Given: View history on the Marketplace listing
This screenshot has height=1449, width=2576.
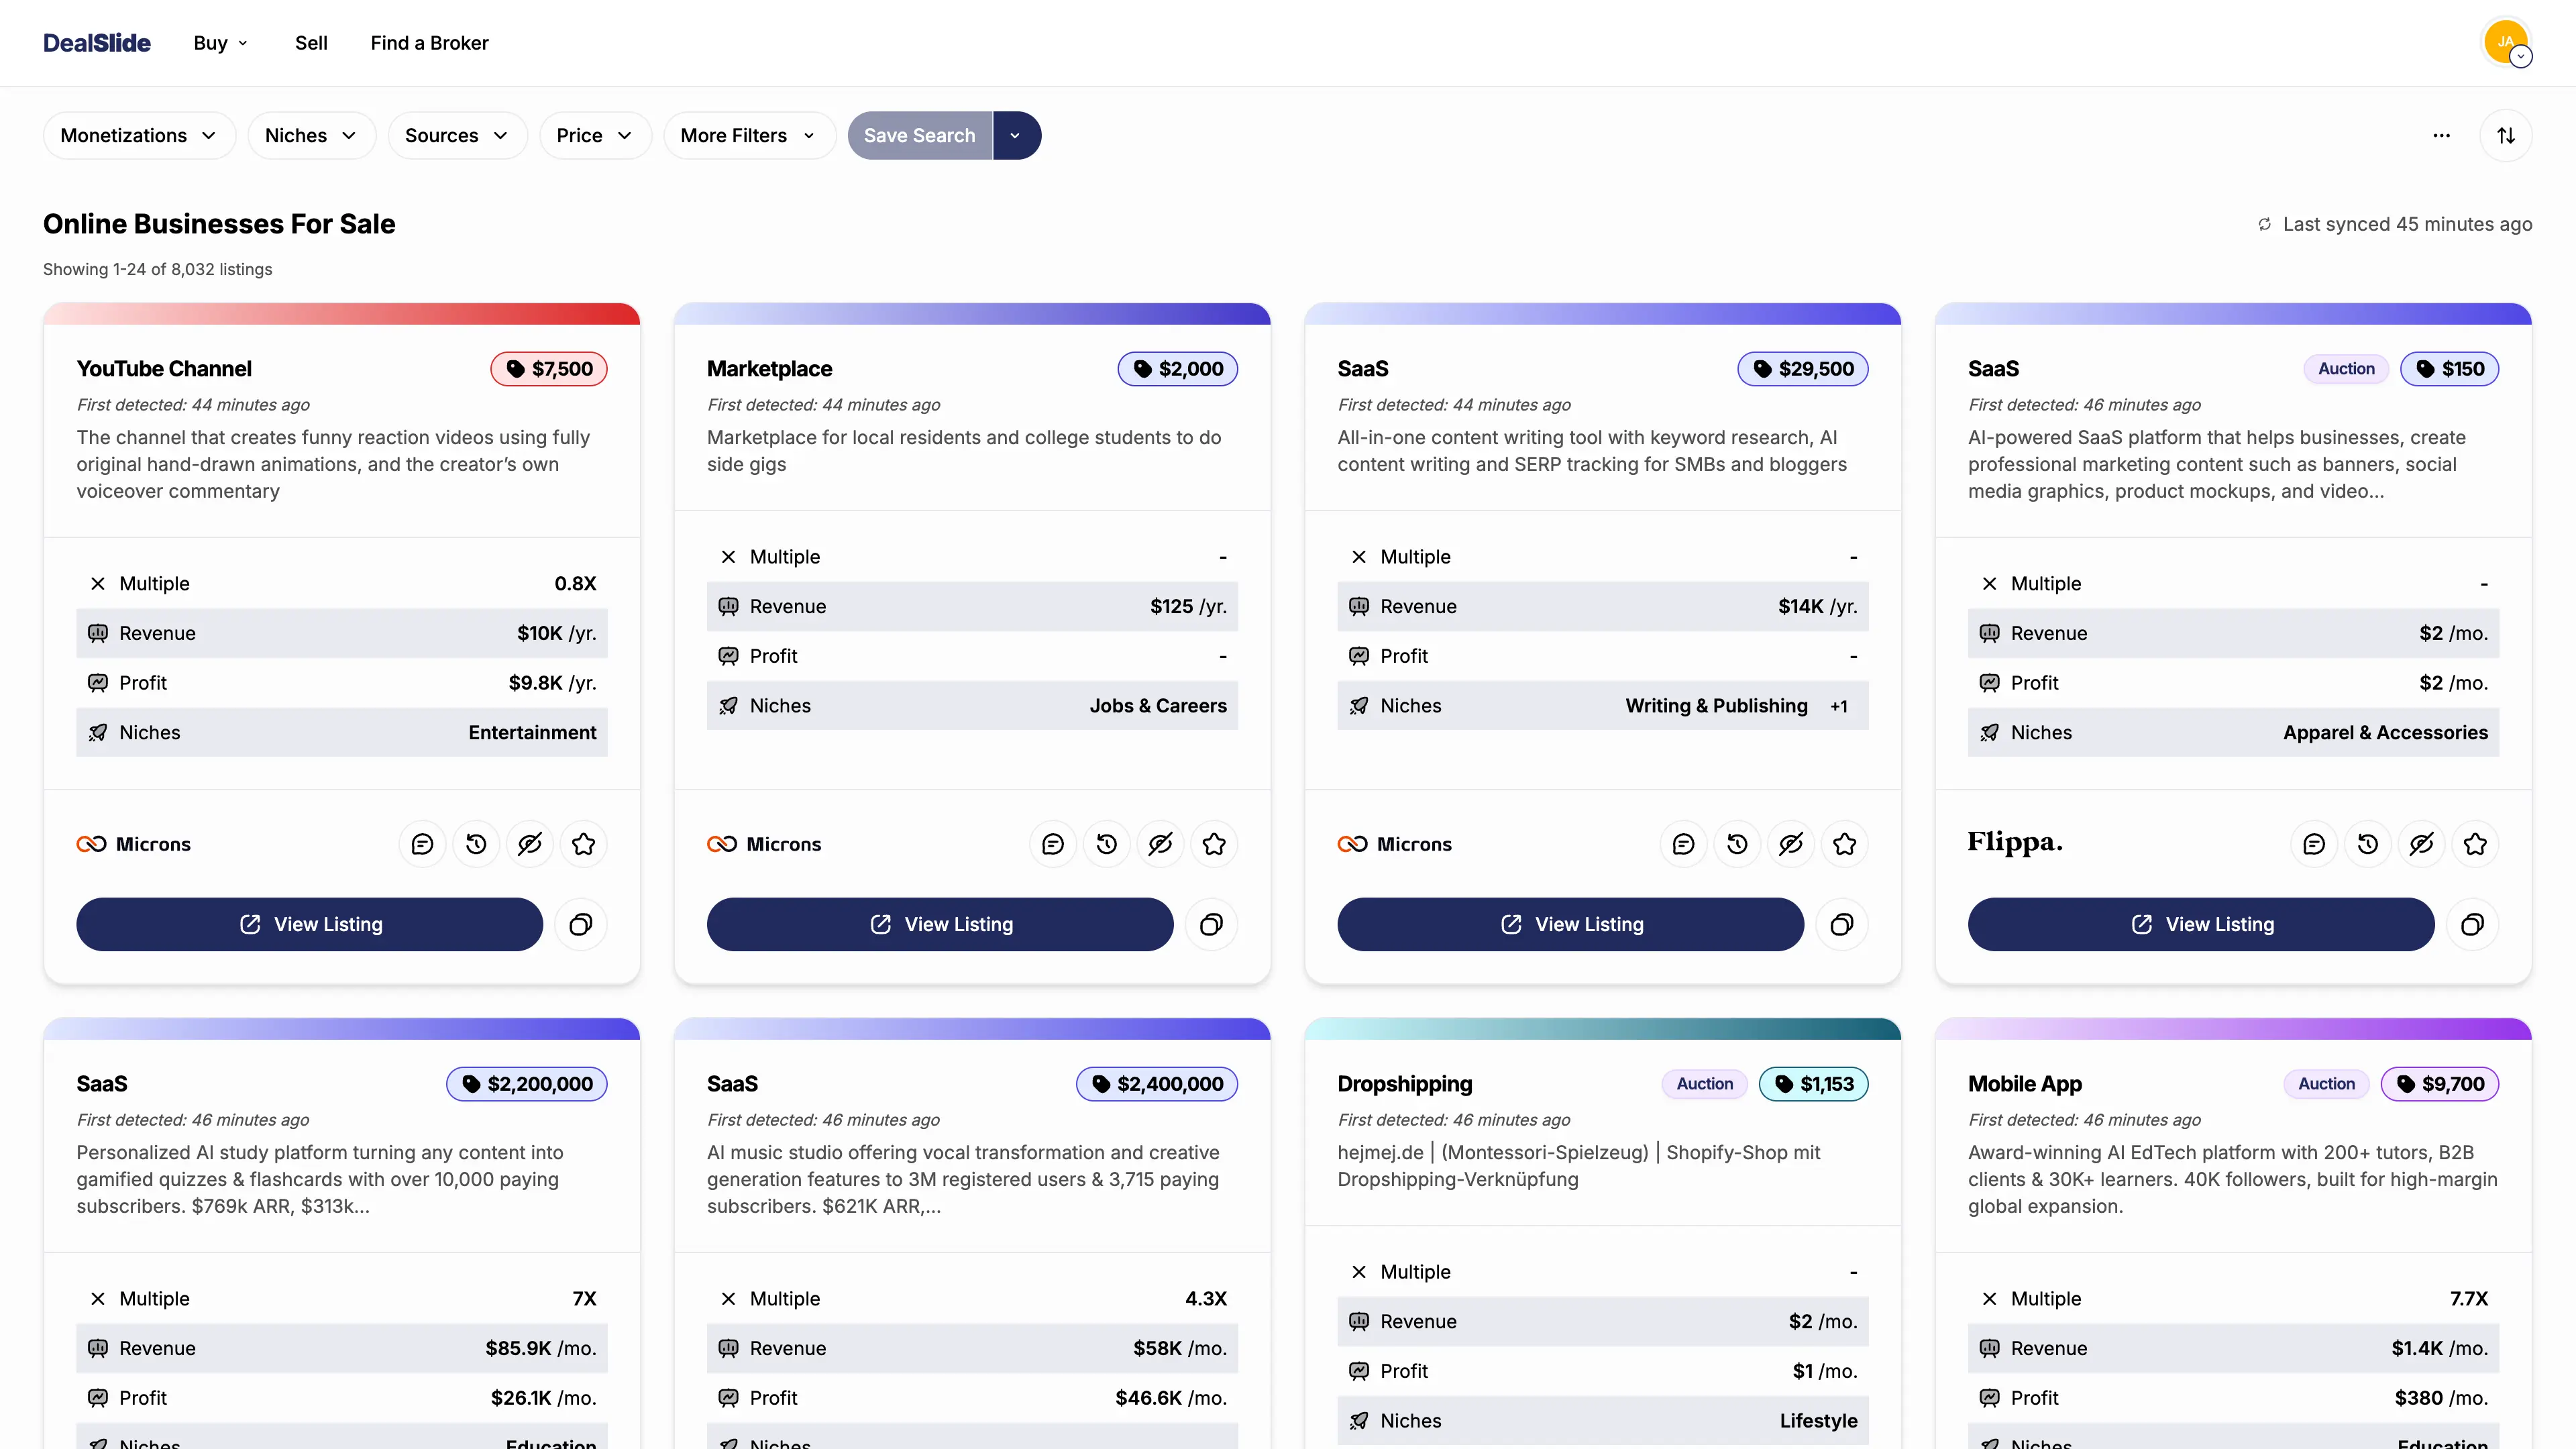Looking at the screenshot, I should (1106, 843).
